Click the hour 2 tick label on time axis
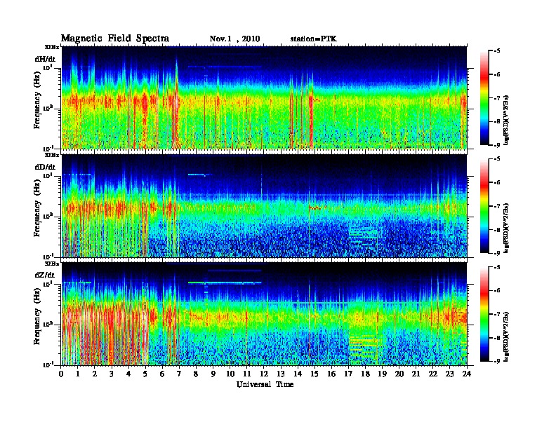The width and height of the screenshot is (556, 429). tap(95, 374)
